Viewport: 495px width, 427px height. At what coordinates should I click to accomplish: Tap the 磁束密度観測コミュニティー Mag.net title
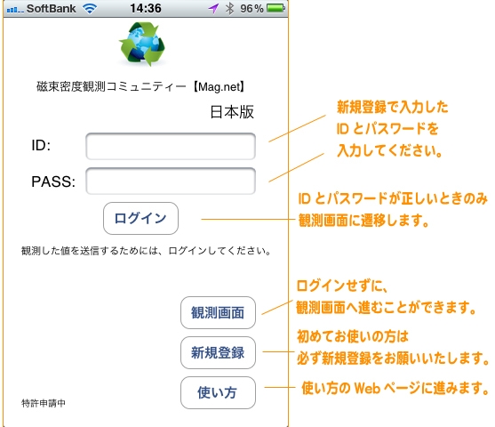click(140, 86)
